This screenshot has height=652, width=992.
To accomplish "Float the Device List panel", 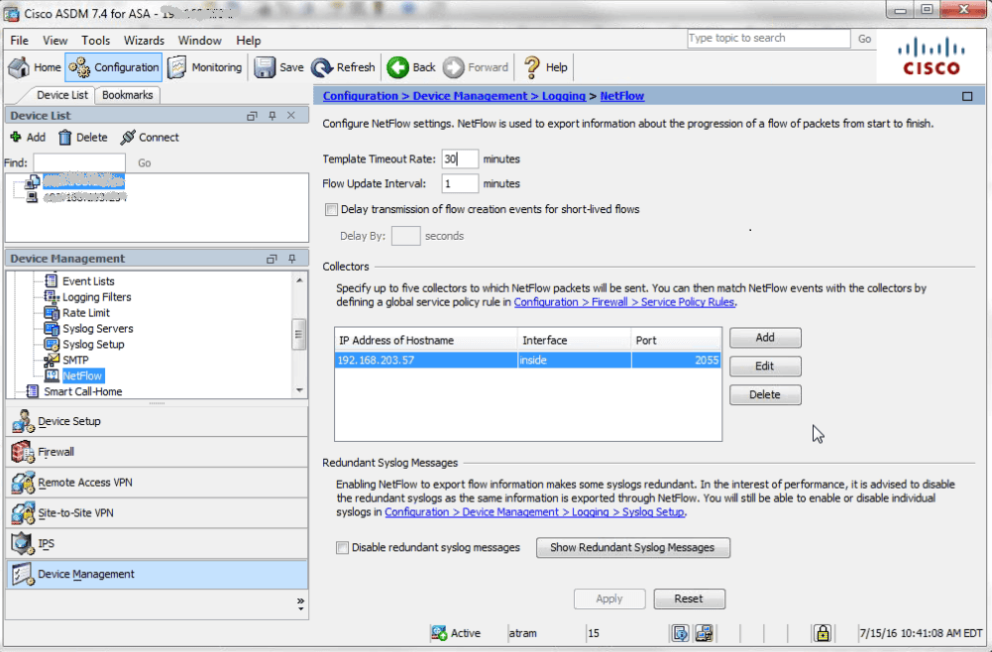I will [x=252, y=116].
